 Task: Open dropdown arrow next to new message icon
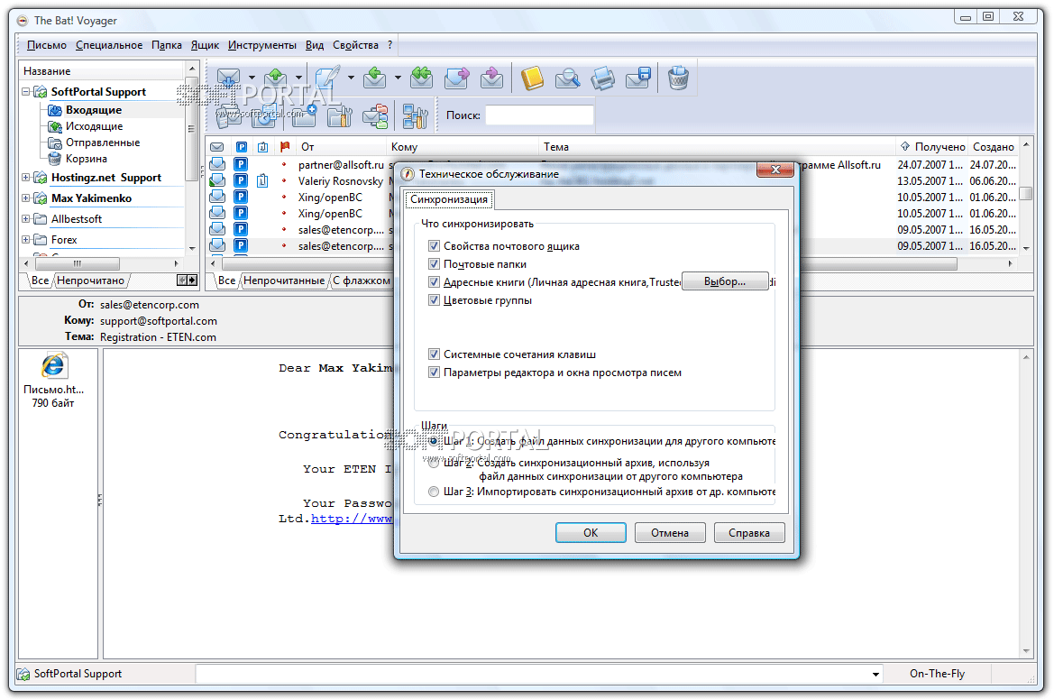pyautogui.click(x=351, y=78)
